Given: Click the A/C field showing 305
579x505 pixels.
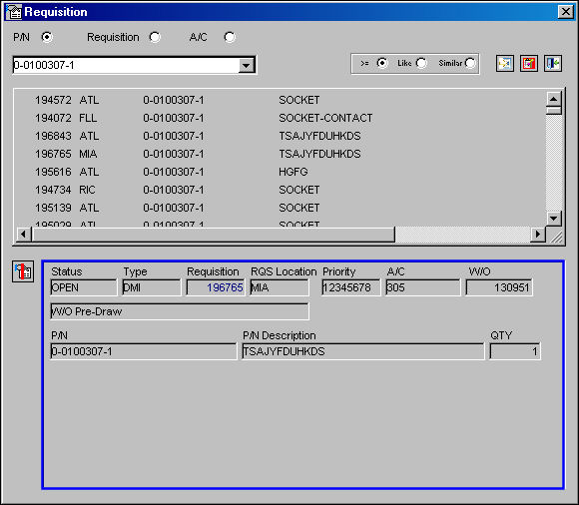Looking at the screenshot, I should 423,287.
